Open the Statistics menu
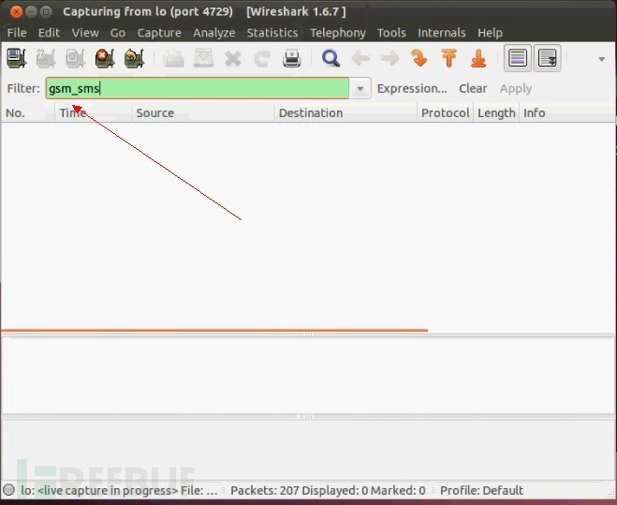 272,33
